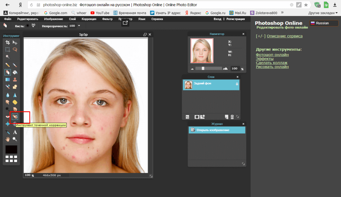Pick the Hand pan tool
The width and height of the screenshot is (341, 197).
[8, 139]
